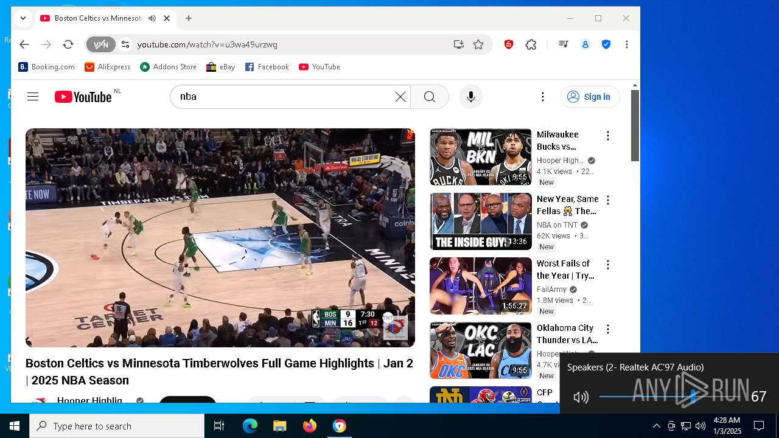The height and width of the screenshot is (438, 779).
Task: Open Worst Fails of the Year title
Action: pyautogui.click(x=565, y=269)
